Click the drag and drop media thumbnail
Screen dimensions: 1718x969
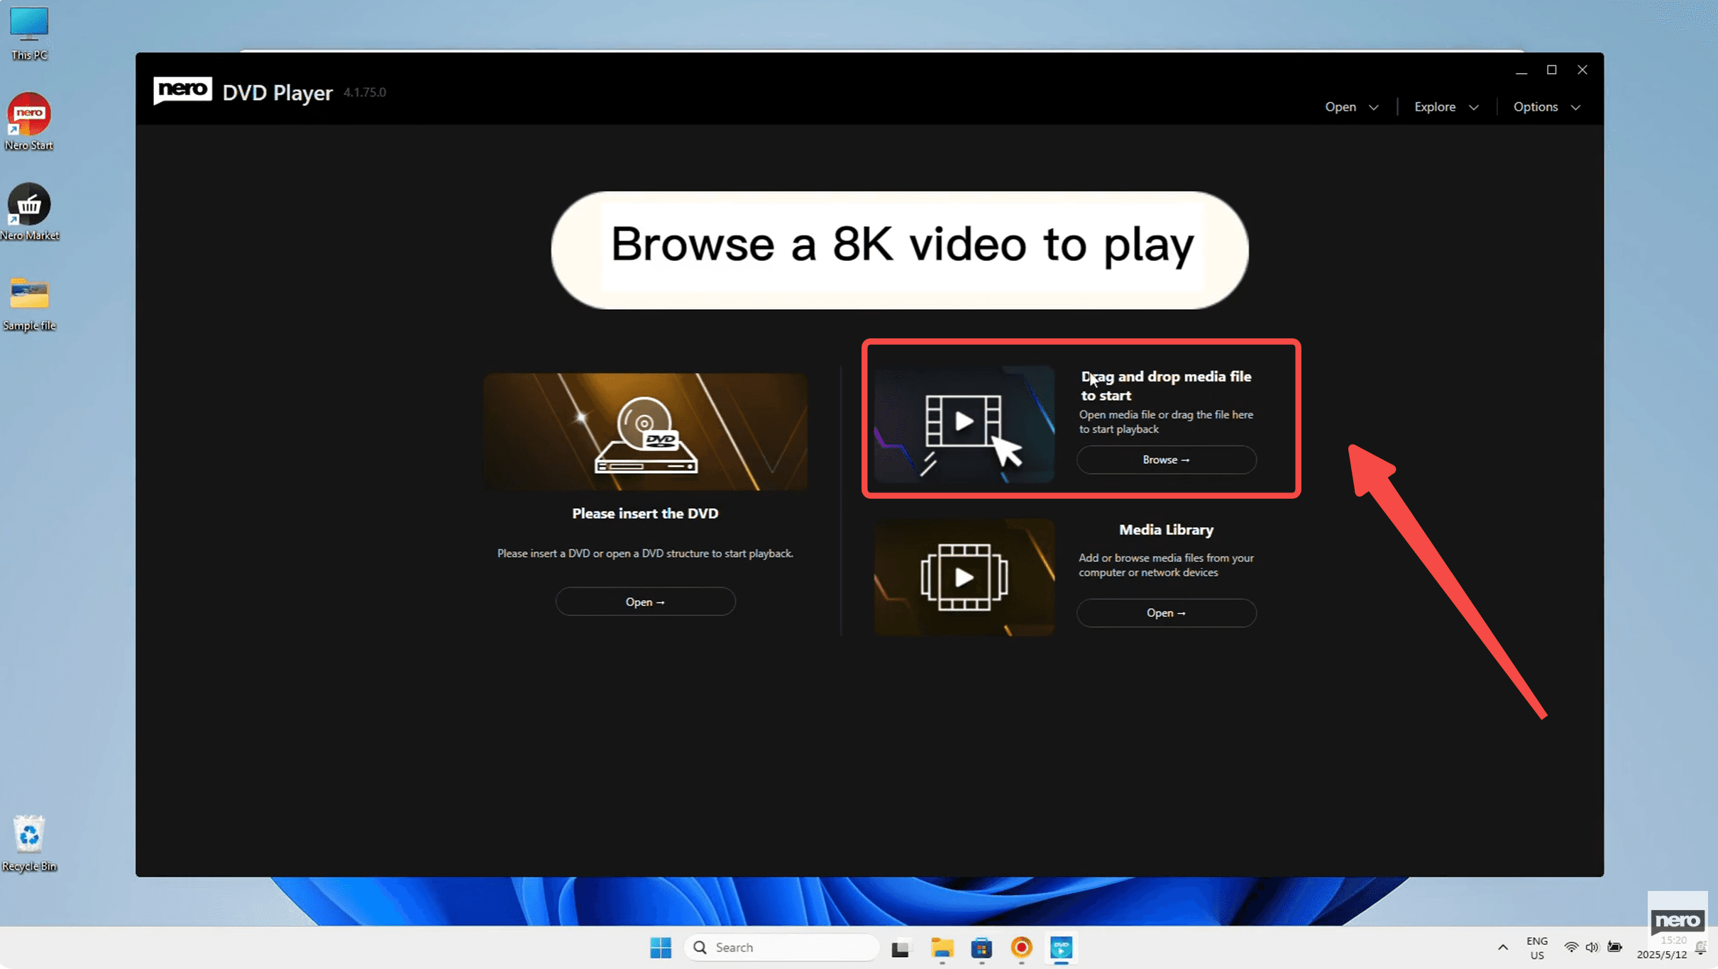[964, 424]
